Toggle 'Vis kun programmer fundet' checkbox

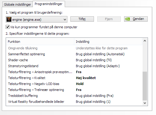pos(7,27)
